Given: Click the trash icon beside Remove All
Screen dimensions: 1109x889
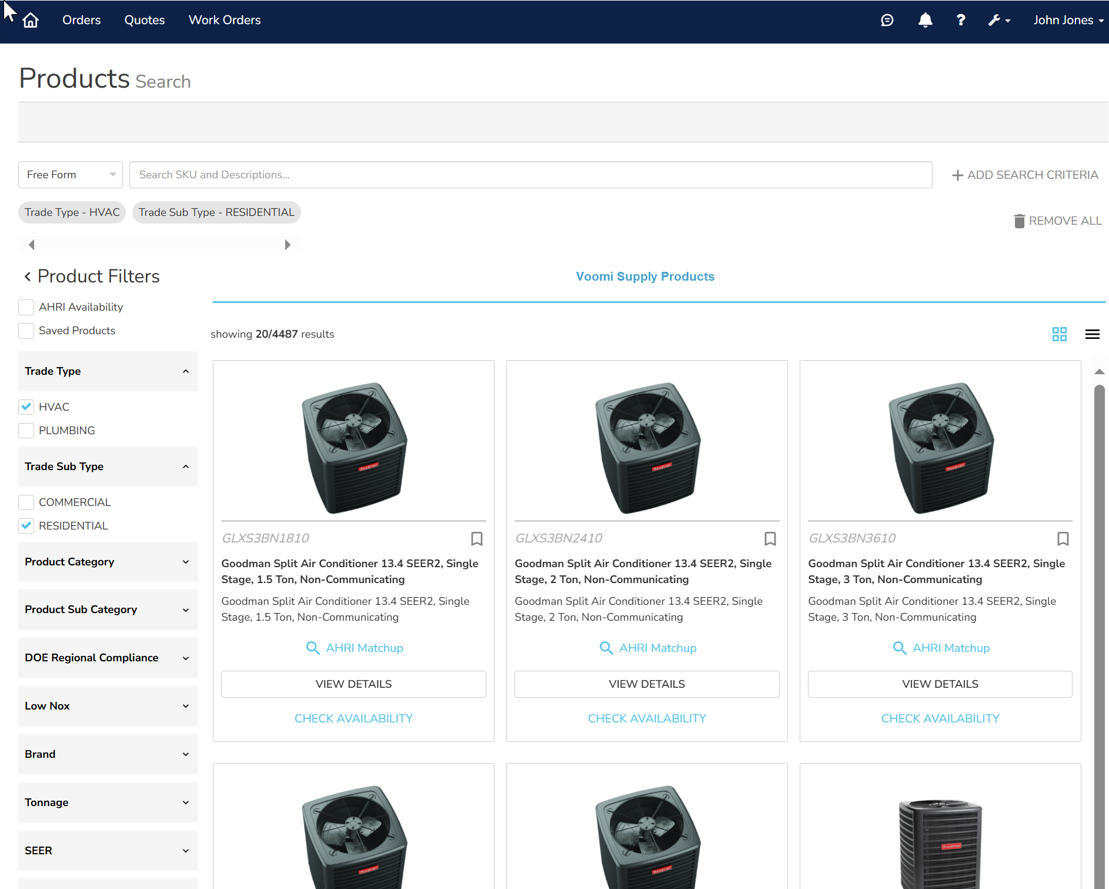Looking at the screenshot, I should 1020,221.
